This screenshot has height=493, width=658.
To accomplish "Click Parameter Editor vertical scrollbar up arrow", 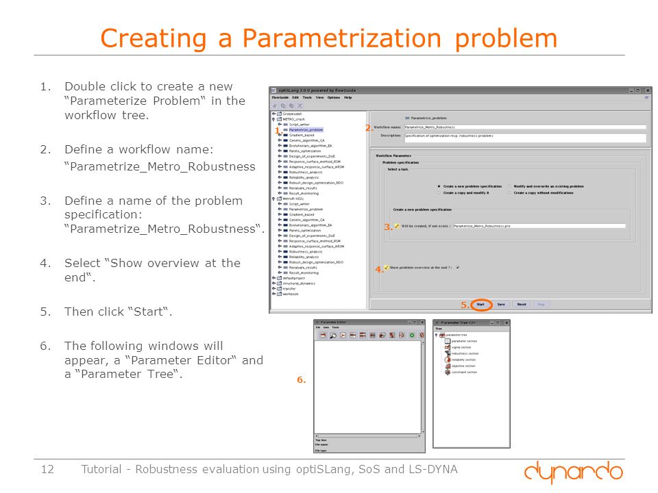I will [423, 342].
